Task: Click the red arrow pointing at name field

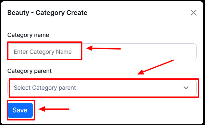Action: point(103,48)
